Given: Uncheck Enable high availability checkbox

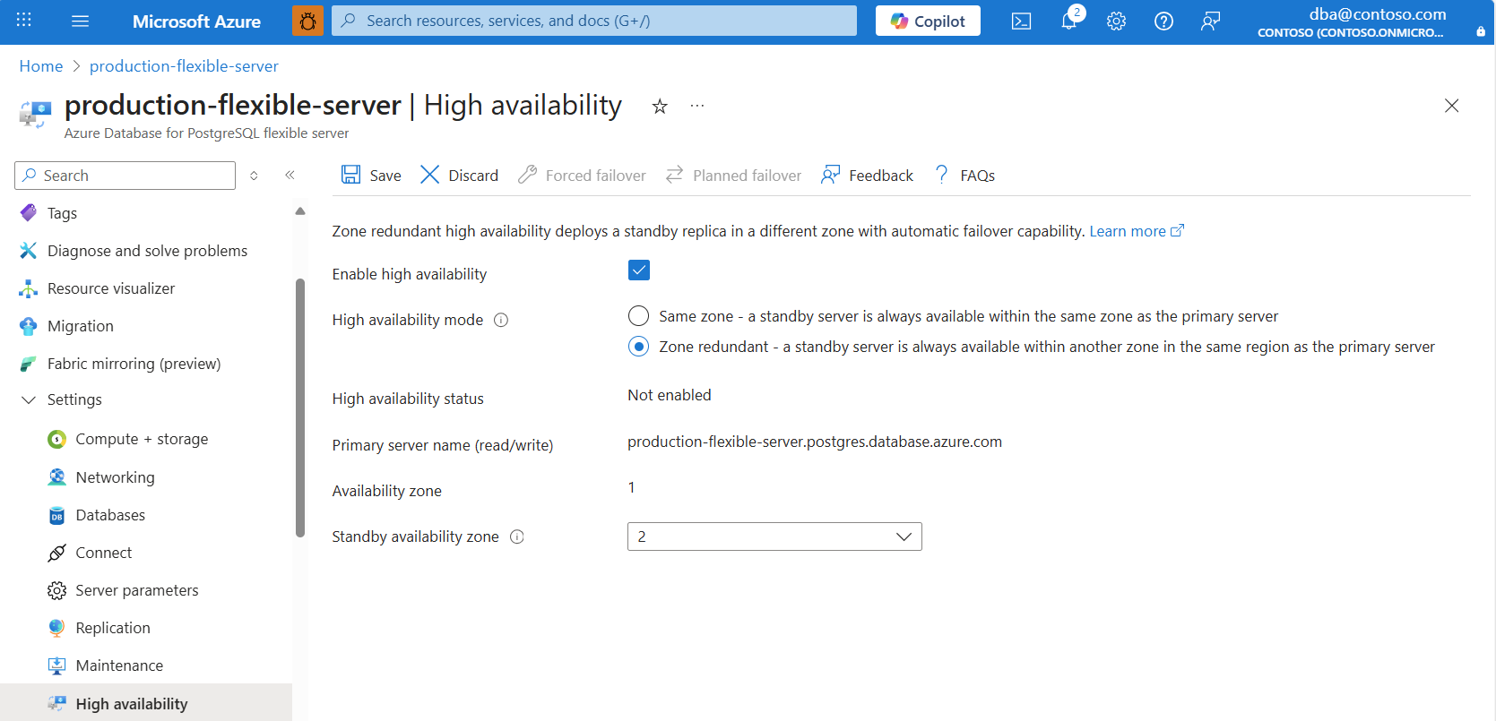Looking at the screenshot, I should click(x=639, y=270).
